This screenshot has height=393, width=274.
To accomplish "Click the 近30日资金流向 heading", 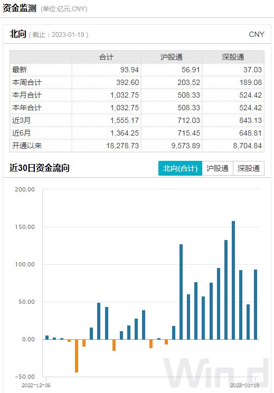I will click(x=40, y=168).
